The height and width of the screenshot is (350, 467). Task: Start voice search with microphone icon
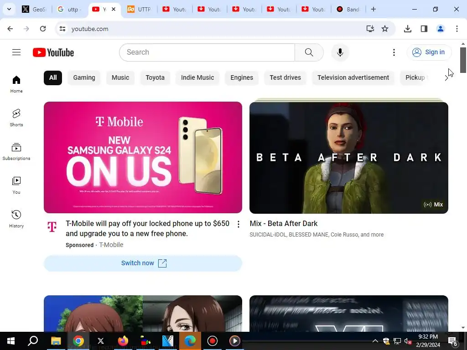click(340, 52)
